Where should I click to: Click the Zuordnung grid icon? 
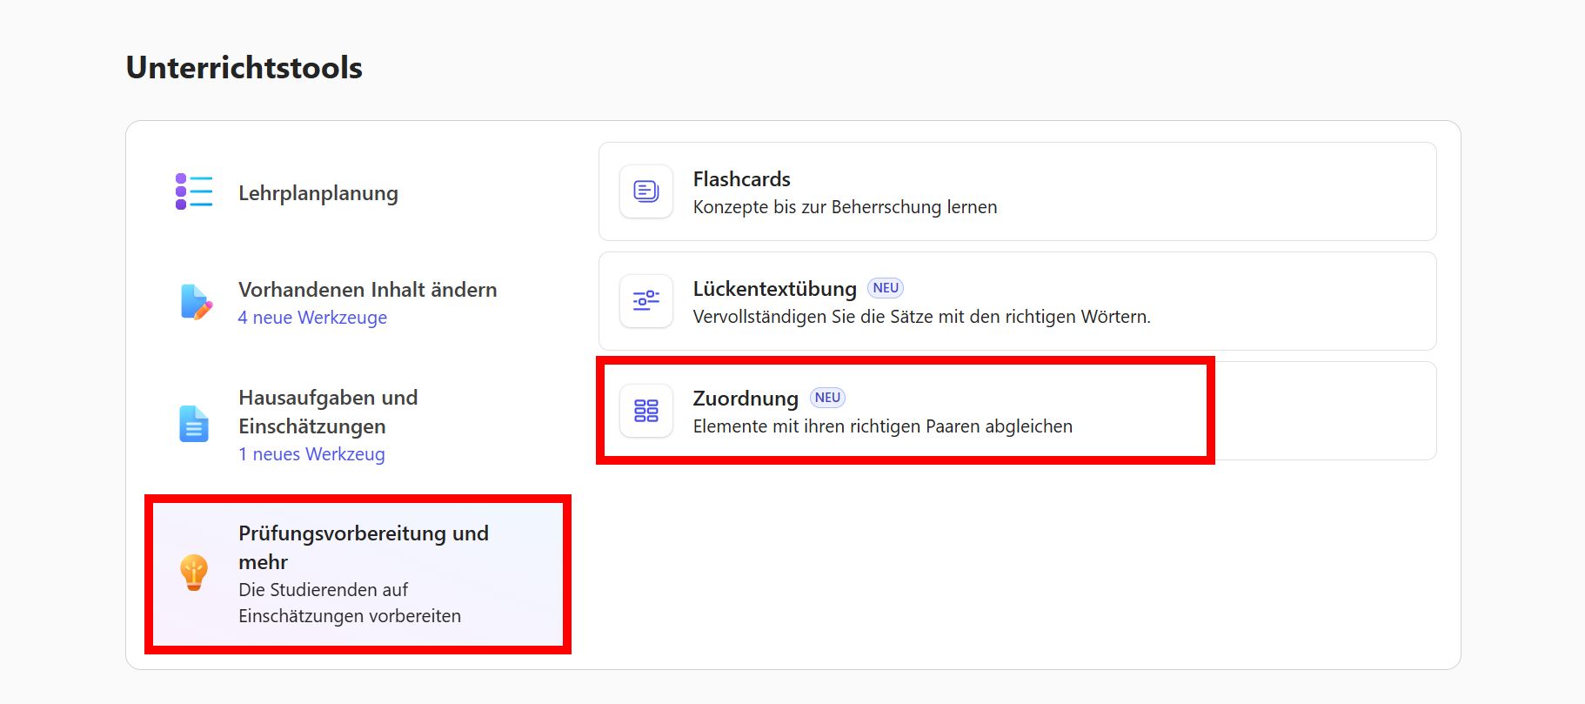click(x=645, y=411)
